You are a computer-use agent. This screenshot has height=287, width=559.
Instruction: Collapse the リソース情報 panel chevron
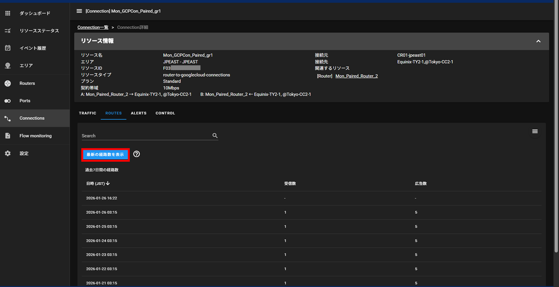[538, 41]
